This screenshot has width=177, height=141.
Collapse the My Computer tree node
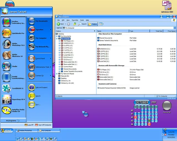coord(57,39)
